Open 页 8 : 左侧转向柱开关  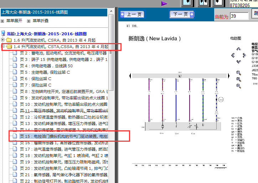coord(64,91)
